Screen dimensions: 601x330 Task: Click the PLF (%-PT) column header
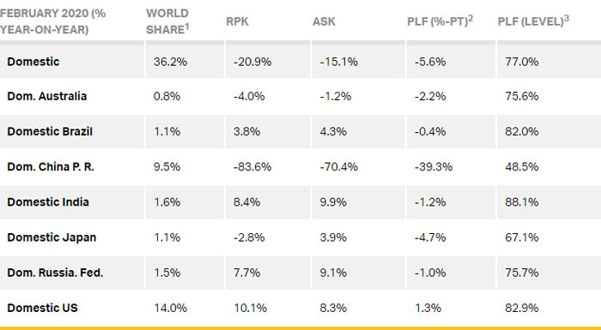pos(440,21)
